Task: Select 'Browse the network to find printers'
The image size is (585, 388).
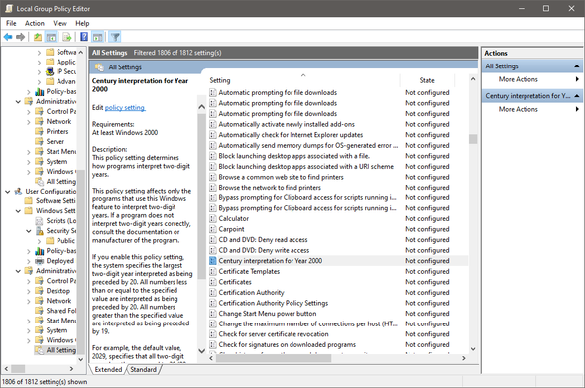Action: [x=338, y=188]
